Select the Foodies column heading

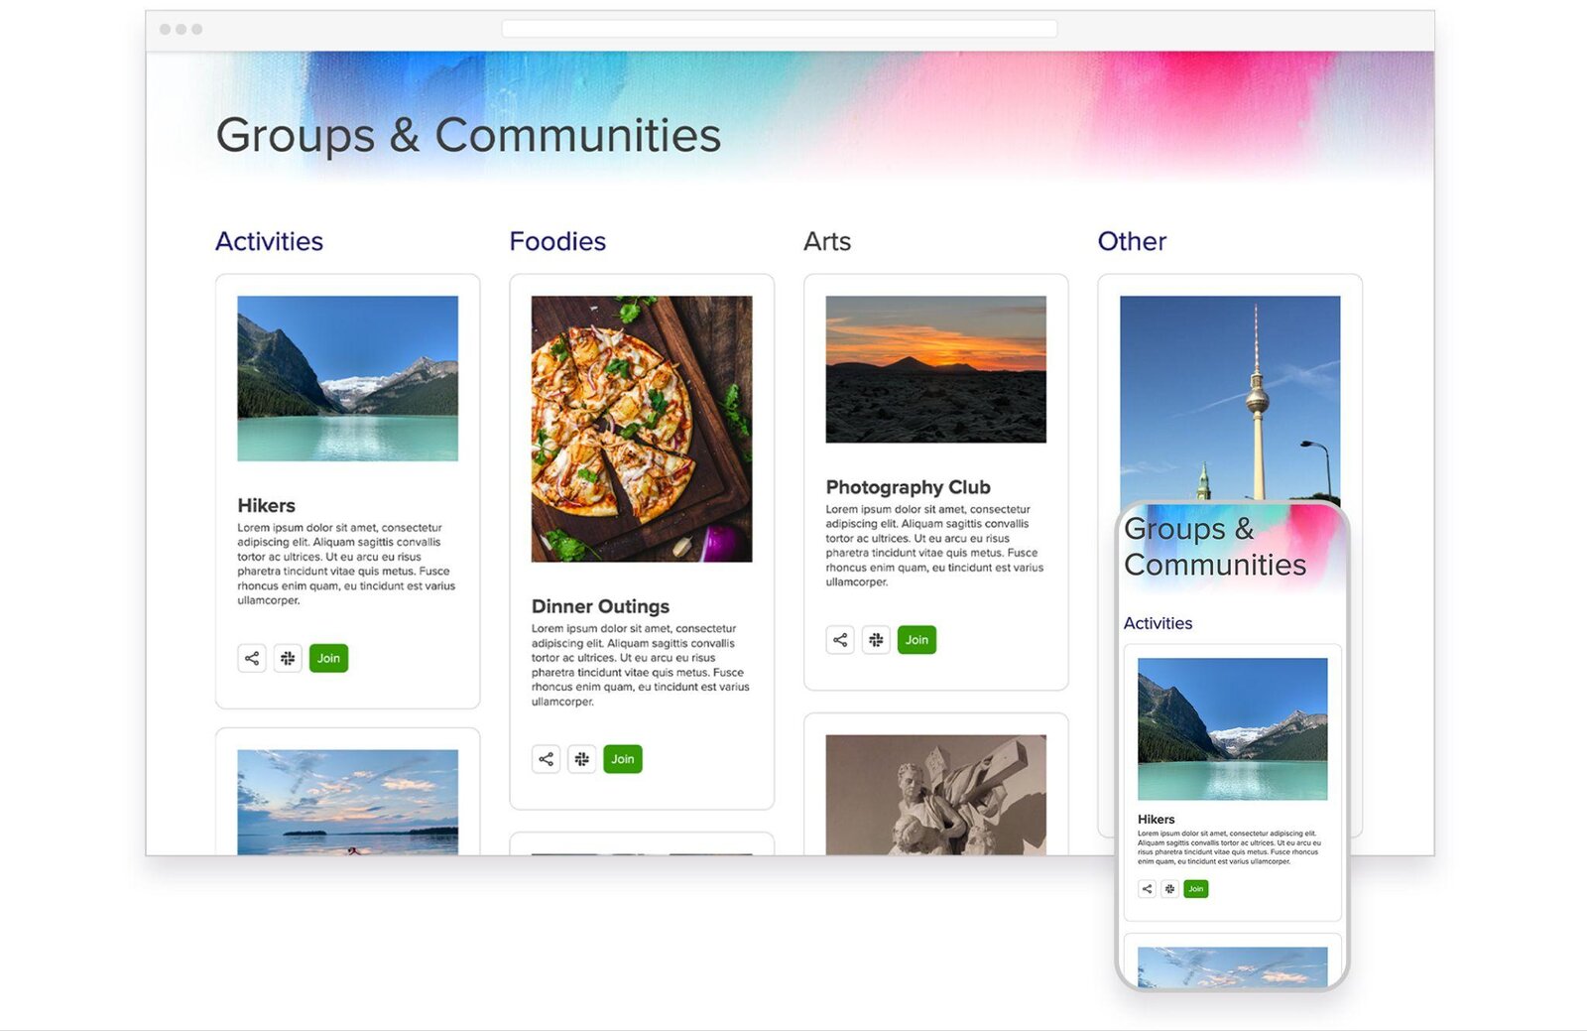tap(557, 241)
